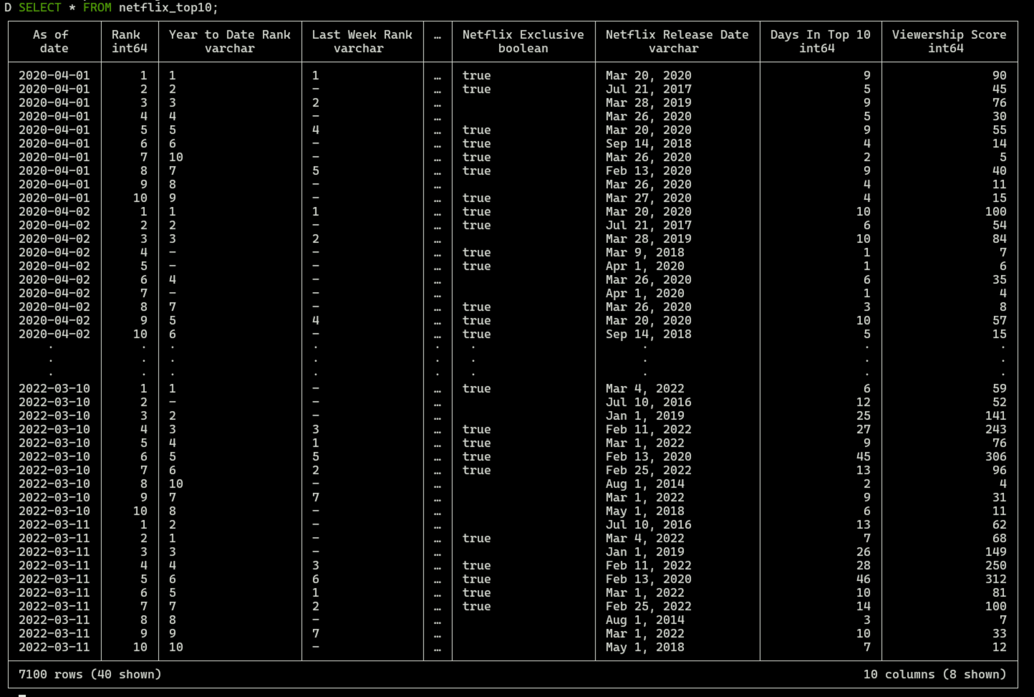Viewport: 1034px width, 697px height.
Task: Select 'Aug 1, 2014' in the 2022-03-10 row
Action: [645, 484]
